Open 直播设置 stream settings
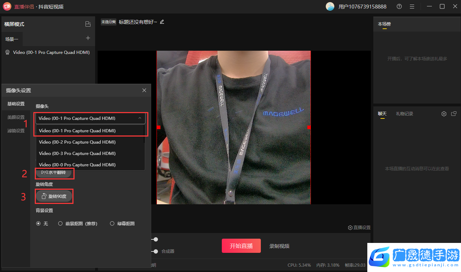Image resolution: width=461 pixels, height=272 pixels. (359, 227)
